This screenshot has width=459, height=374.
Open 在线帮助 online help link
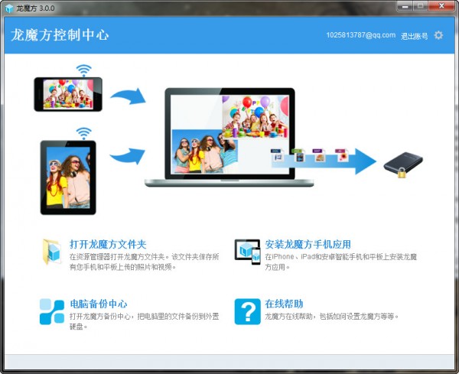tap(284, 304)
